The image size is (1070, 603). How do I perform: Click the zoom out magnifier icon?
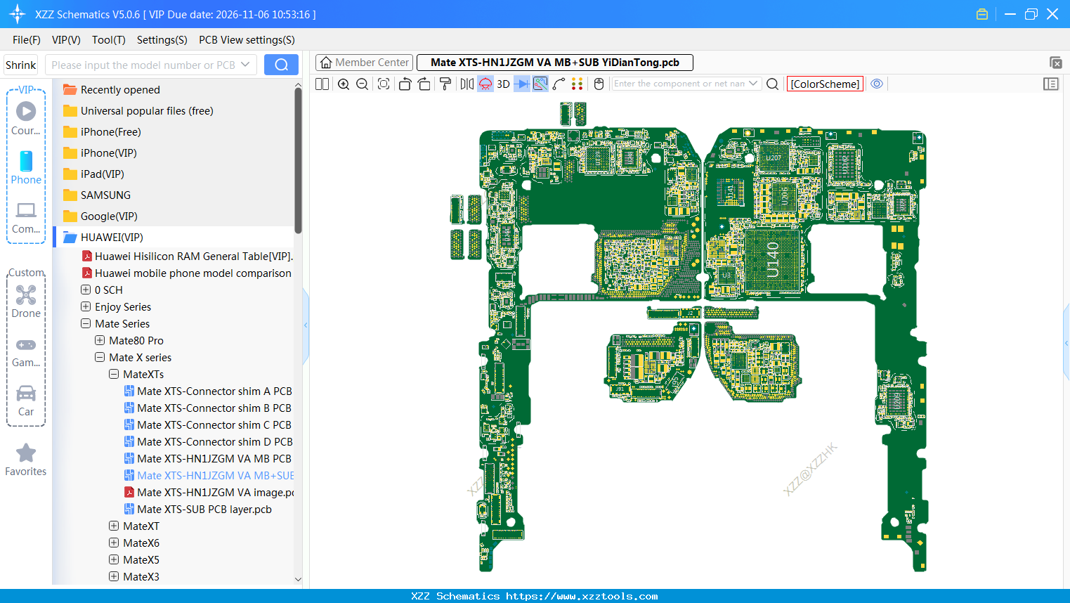point(363,84)
